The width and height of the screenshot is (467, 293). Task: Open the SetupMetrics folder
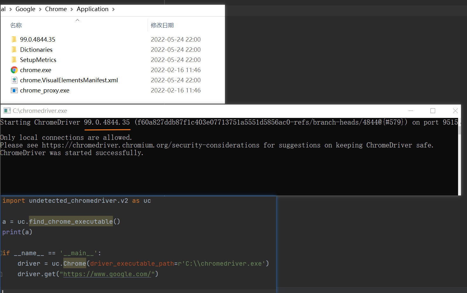point(38,60)
